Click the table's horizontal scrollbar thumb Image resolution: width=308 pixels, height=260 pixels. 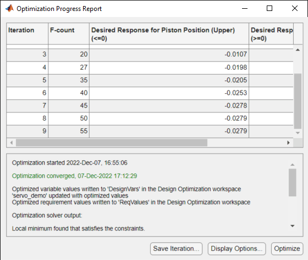point(112,143)
